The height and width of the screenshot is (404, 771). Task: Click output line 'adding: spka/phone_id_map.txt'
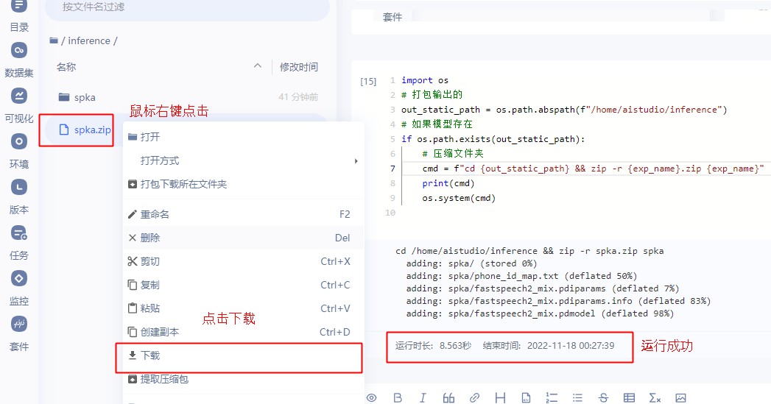[x=521, y=276]
